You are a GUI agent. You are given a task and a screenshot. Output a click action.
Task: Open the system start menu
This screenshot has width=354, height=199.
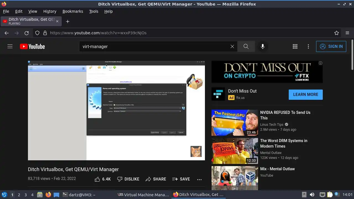coord(4,195)
